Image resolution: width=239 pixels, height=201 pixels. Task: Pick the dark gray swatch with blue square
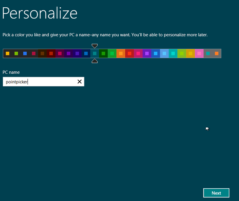pos(25,53)
